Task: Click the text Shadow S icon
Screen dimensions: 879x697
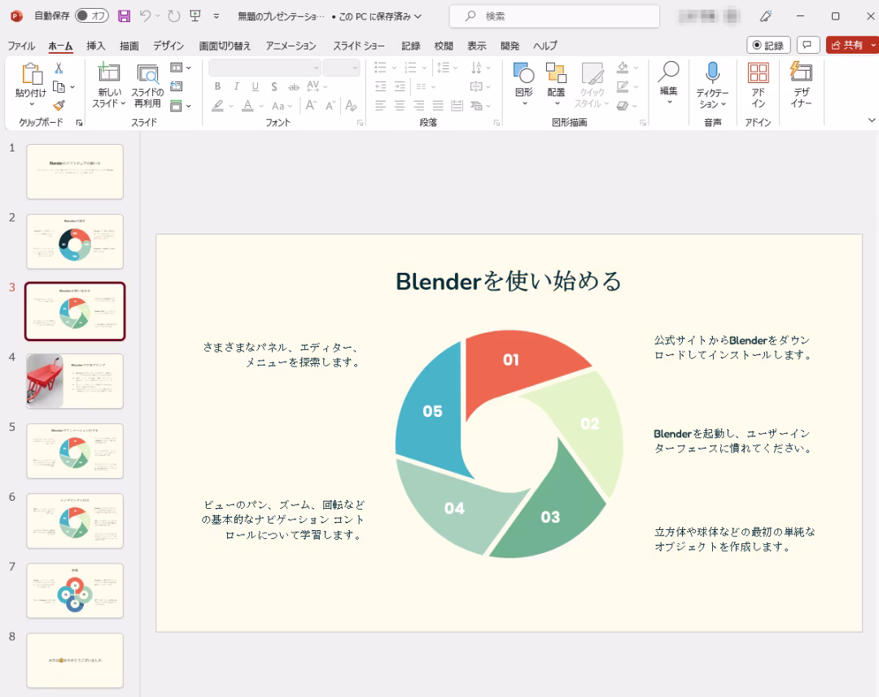Action: [274, 86]
